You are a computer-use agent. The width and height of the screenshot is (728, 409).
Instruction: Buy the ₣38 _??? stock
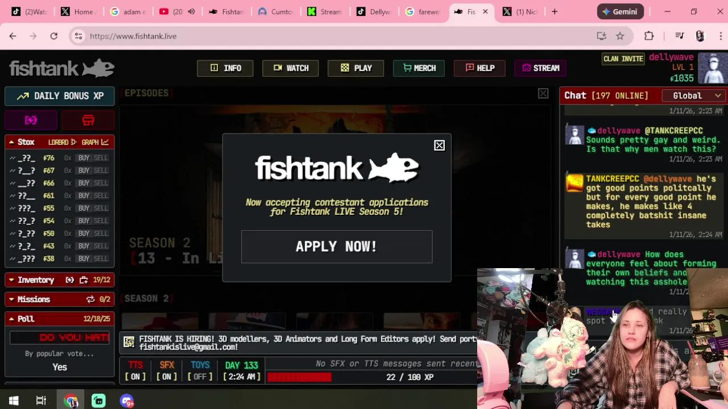pos(84,258)
